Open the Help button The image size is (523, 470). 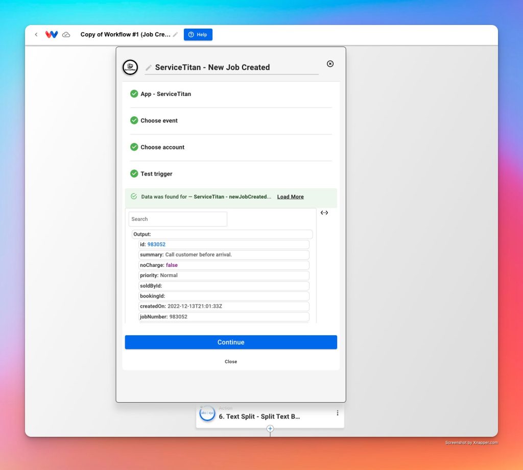pyautogui.click(x=198, y=34)
